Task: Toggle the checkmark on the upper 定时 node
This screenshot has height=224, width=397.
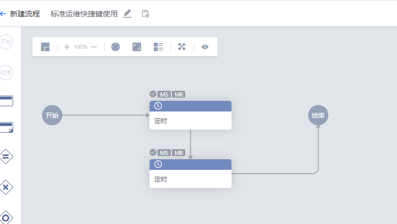Action: click(x=153, y=94)
